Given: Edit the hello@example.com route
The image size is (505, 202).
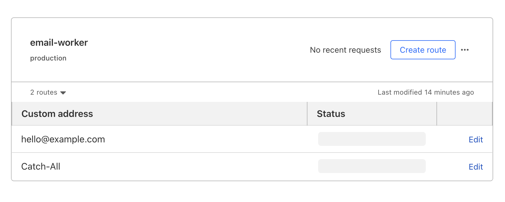Looking at the screenshot, I should pyautogui.click(x=475, y=139).
